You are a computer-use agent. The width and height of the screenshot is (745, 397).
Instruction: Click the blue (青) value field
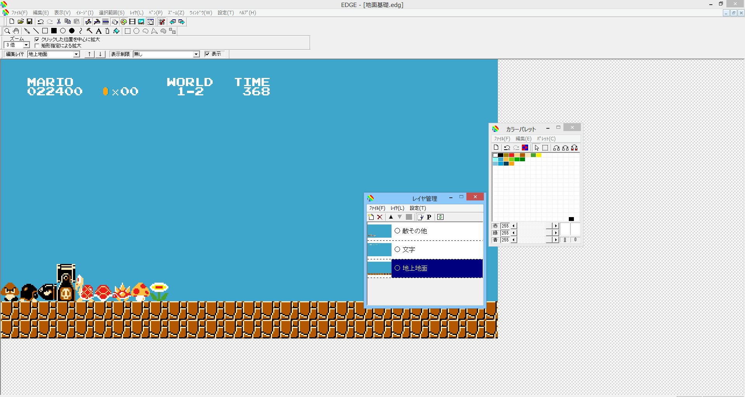[x=505, y=240]
